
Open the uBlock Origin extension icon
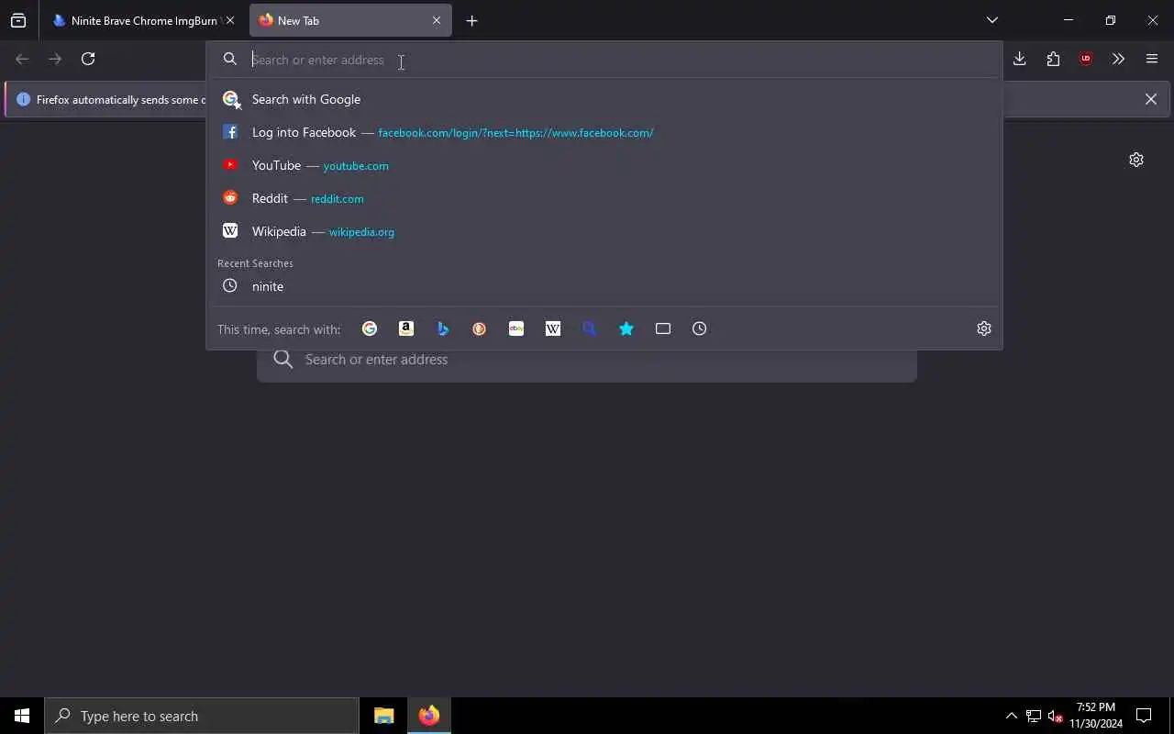1086,59
